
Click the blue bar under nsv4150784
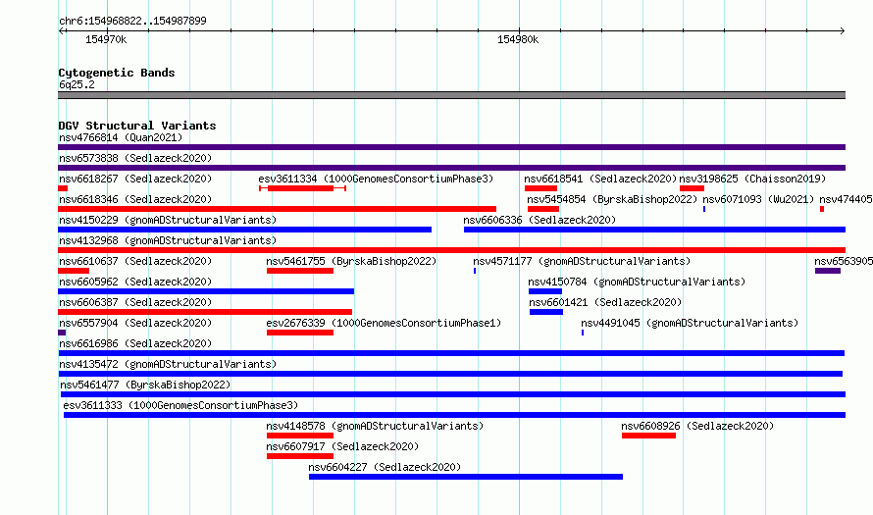tap(545, 291)
